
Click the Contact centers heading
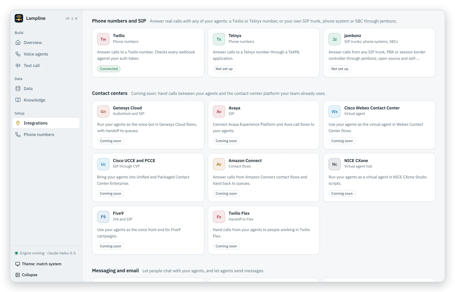point(110,93)
